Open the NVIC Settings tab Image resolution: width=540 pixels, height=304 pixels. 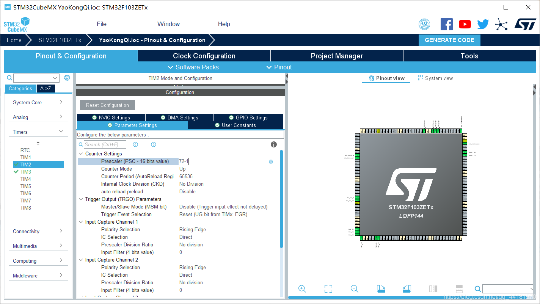click(x=111, y=118)
